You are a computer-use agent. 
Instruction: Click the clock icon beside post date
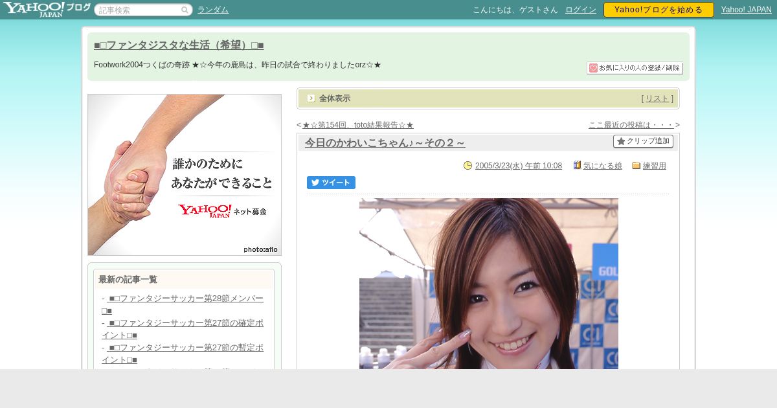point(468,166)
